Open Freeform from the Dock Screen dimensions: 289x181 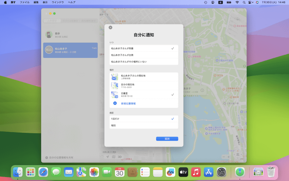tap(171, 172)
